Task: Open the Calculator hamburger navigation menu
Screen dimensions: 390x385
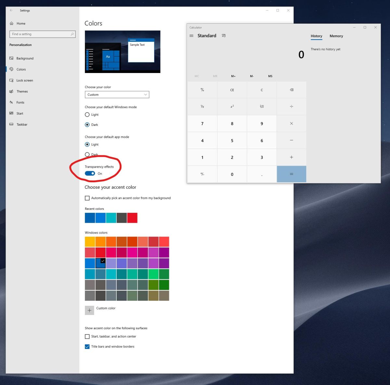Action: [x=191, y=36]
